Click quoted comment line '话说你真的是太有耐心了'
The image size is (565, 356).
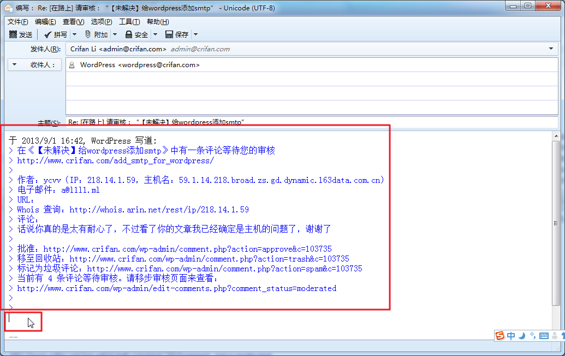174,229
